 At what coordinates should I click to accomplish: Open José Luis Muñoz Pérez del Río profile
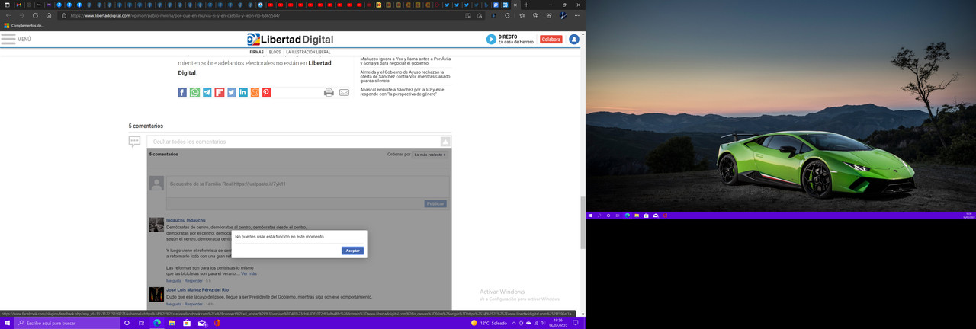[197, 290]
